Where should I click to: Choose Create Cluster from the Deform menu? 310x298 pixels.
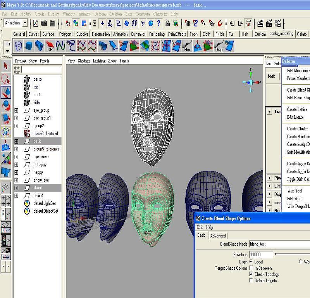click(297, 129)
